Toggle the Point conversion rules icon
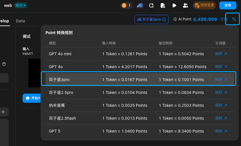The image size is (241, 146). pos(234,19)
